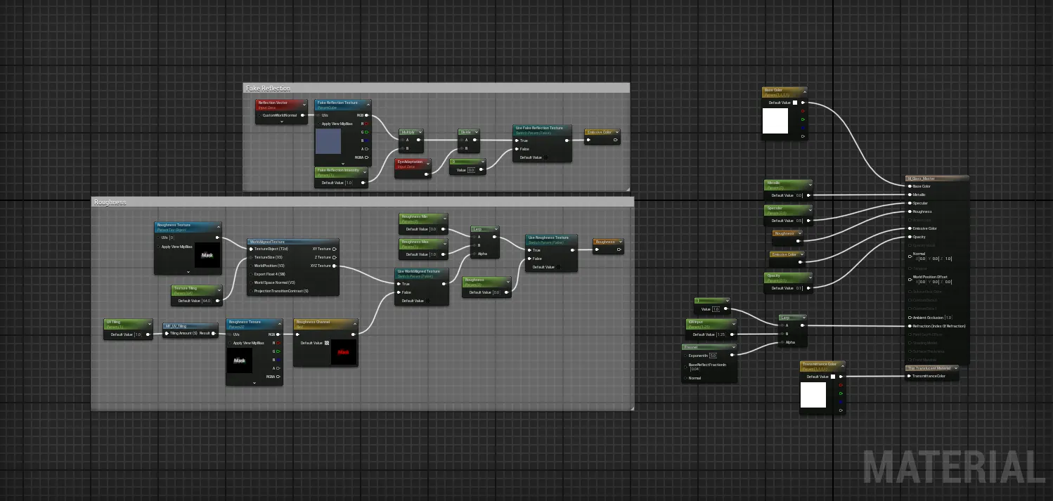
Task: Click the Fresnel node's ExponentIn input pin
Action: (x=686, y=356)
